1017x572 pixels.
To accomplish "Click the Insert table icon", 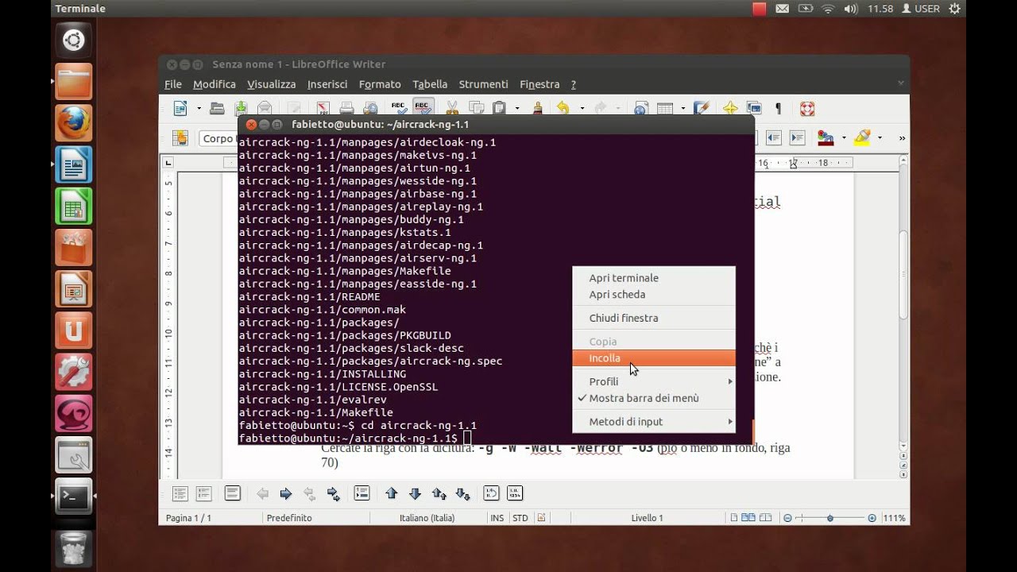I will 665,108.
